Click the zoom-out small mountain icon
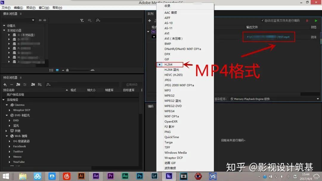This screenshot has width=322, height=181. coord(63,70)
